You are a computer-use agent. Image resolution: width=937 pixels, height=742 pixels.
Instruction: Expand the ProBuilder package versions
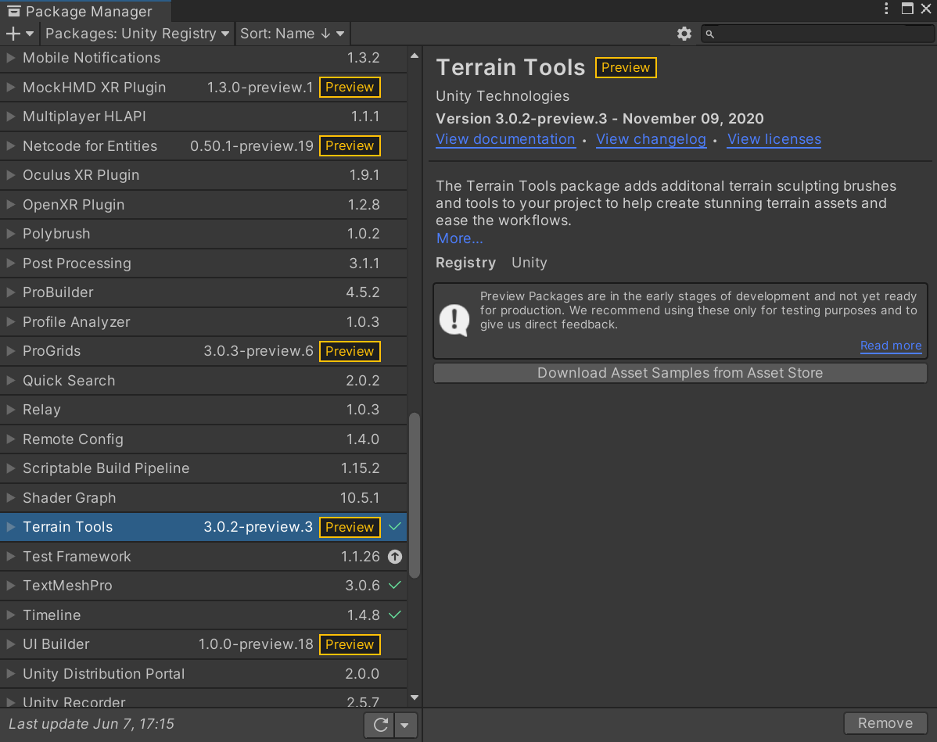[10, 292]
